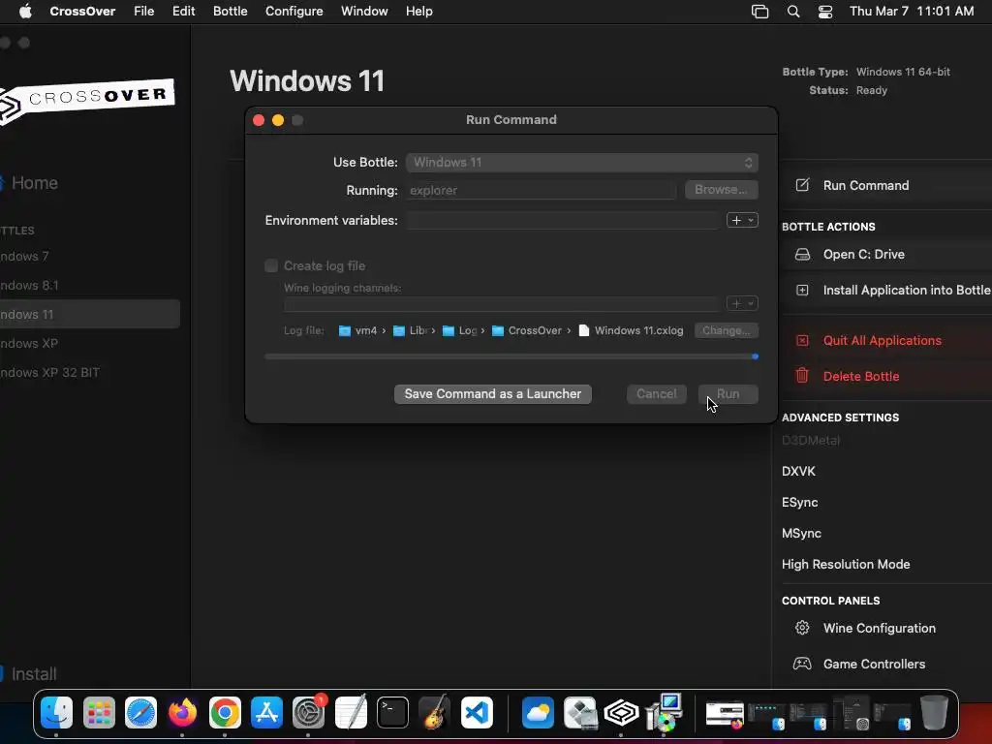The width and height of the screenshot is (992, 744).
Task: Open Visual Studio Code from the Dock
Action: tap(477, 713)
